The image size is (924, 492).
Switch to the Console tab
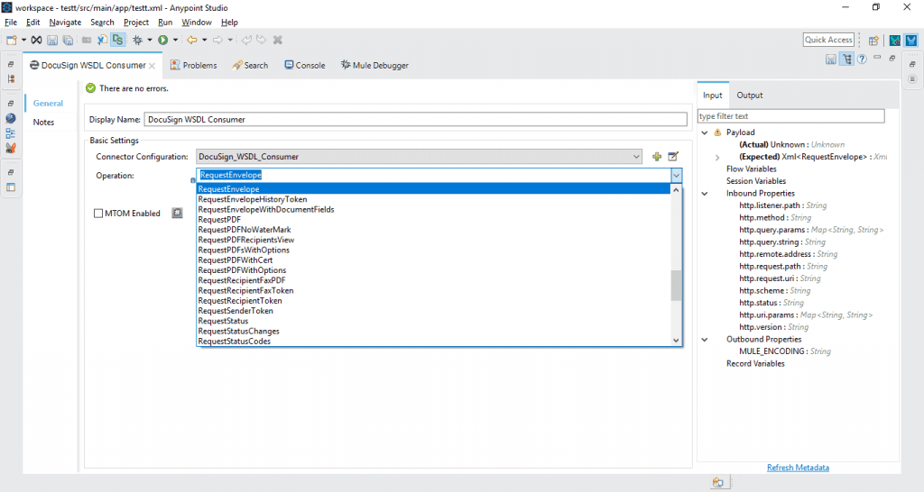coord(305,65)
